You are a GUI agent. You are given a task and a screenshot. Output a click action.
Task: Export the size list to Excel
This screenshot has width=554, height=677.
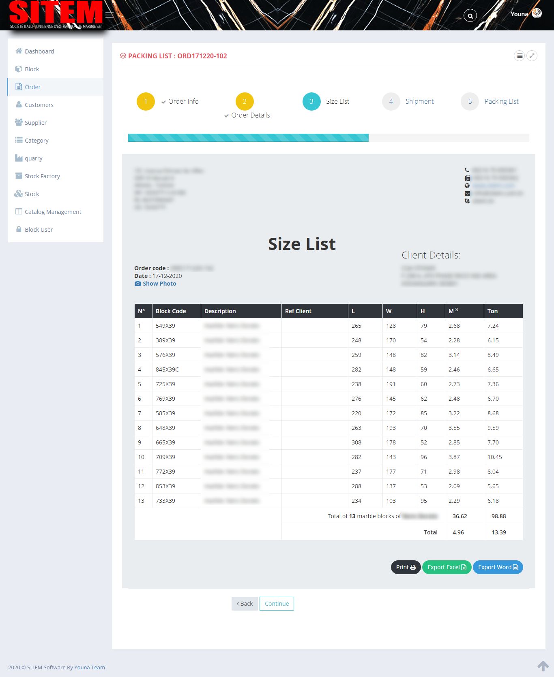click(447, 567)
